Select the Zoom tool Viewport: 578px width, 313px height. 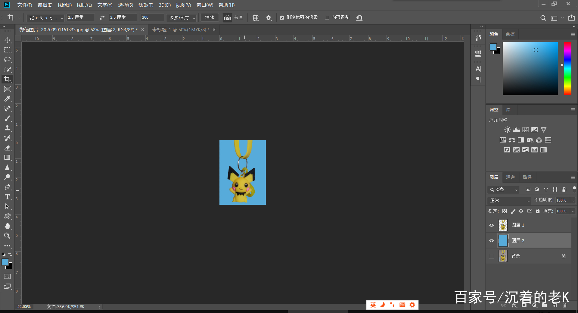click(7, 236)
